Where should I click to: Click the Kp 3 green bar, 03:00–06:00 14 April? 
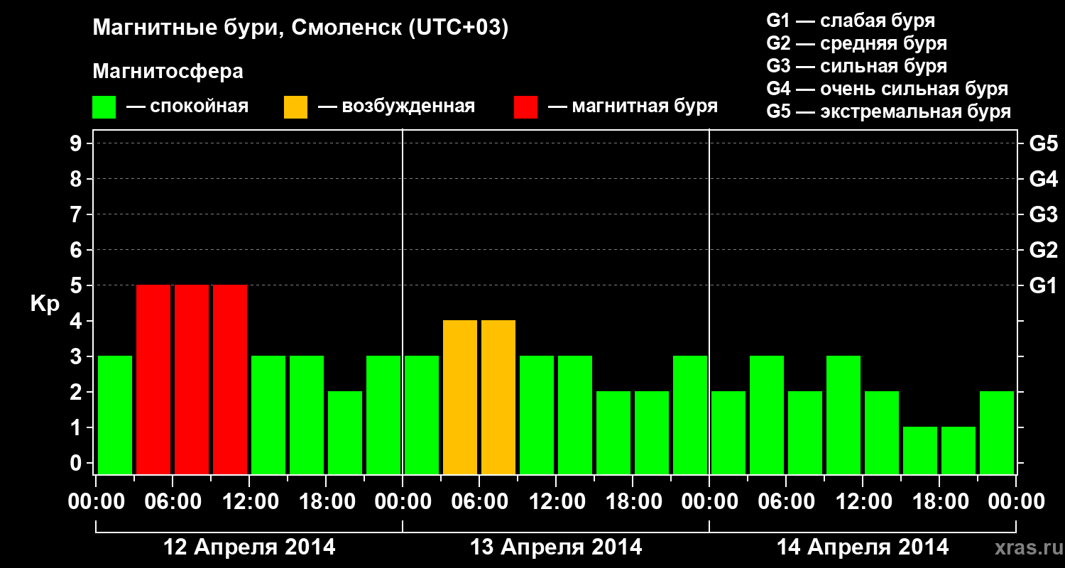[x=767, y=415]
